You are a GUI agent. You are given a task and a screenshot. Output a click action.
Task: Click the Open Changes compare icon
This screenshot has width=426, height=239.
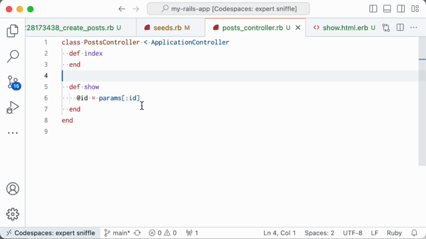386,28
